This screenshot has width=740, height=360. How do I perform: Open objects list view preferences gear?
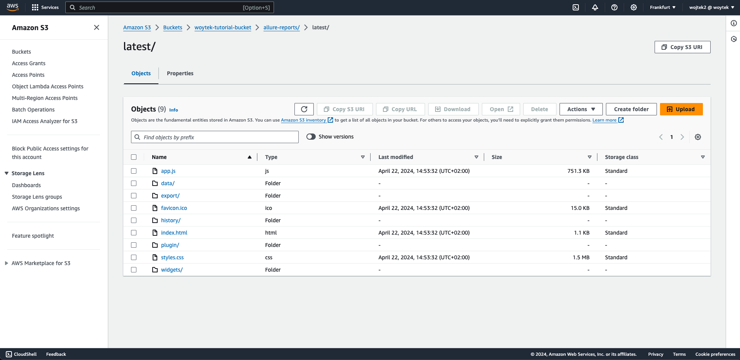[x=698, y=137]
